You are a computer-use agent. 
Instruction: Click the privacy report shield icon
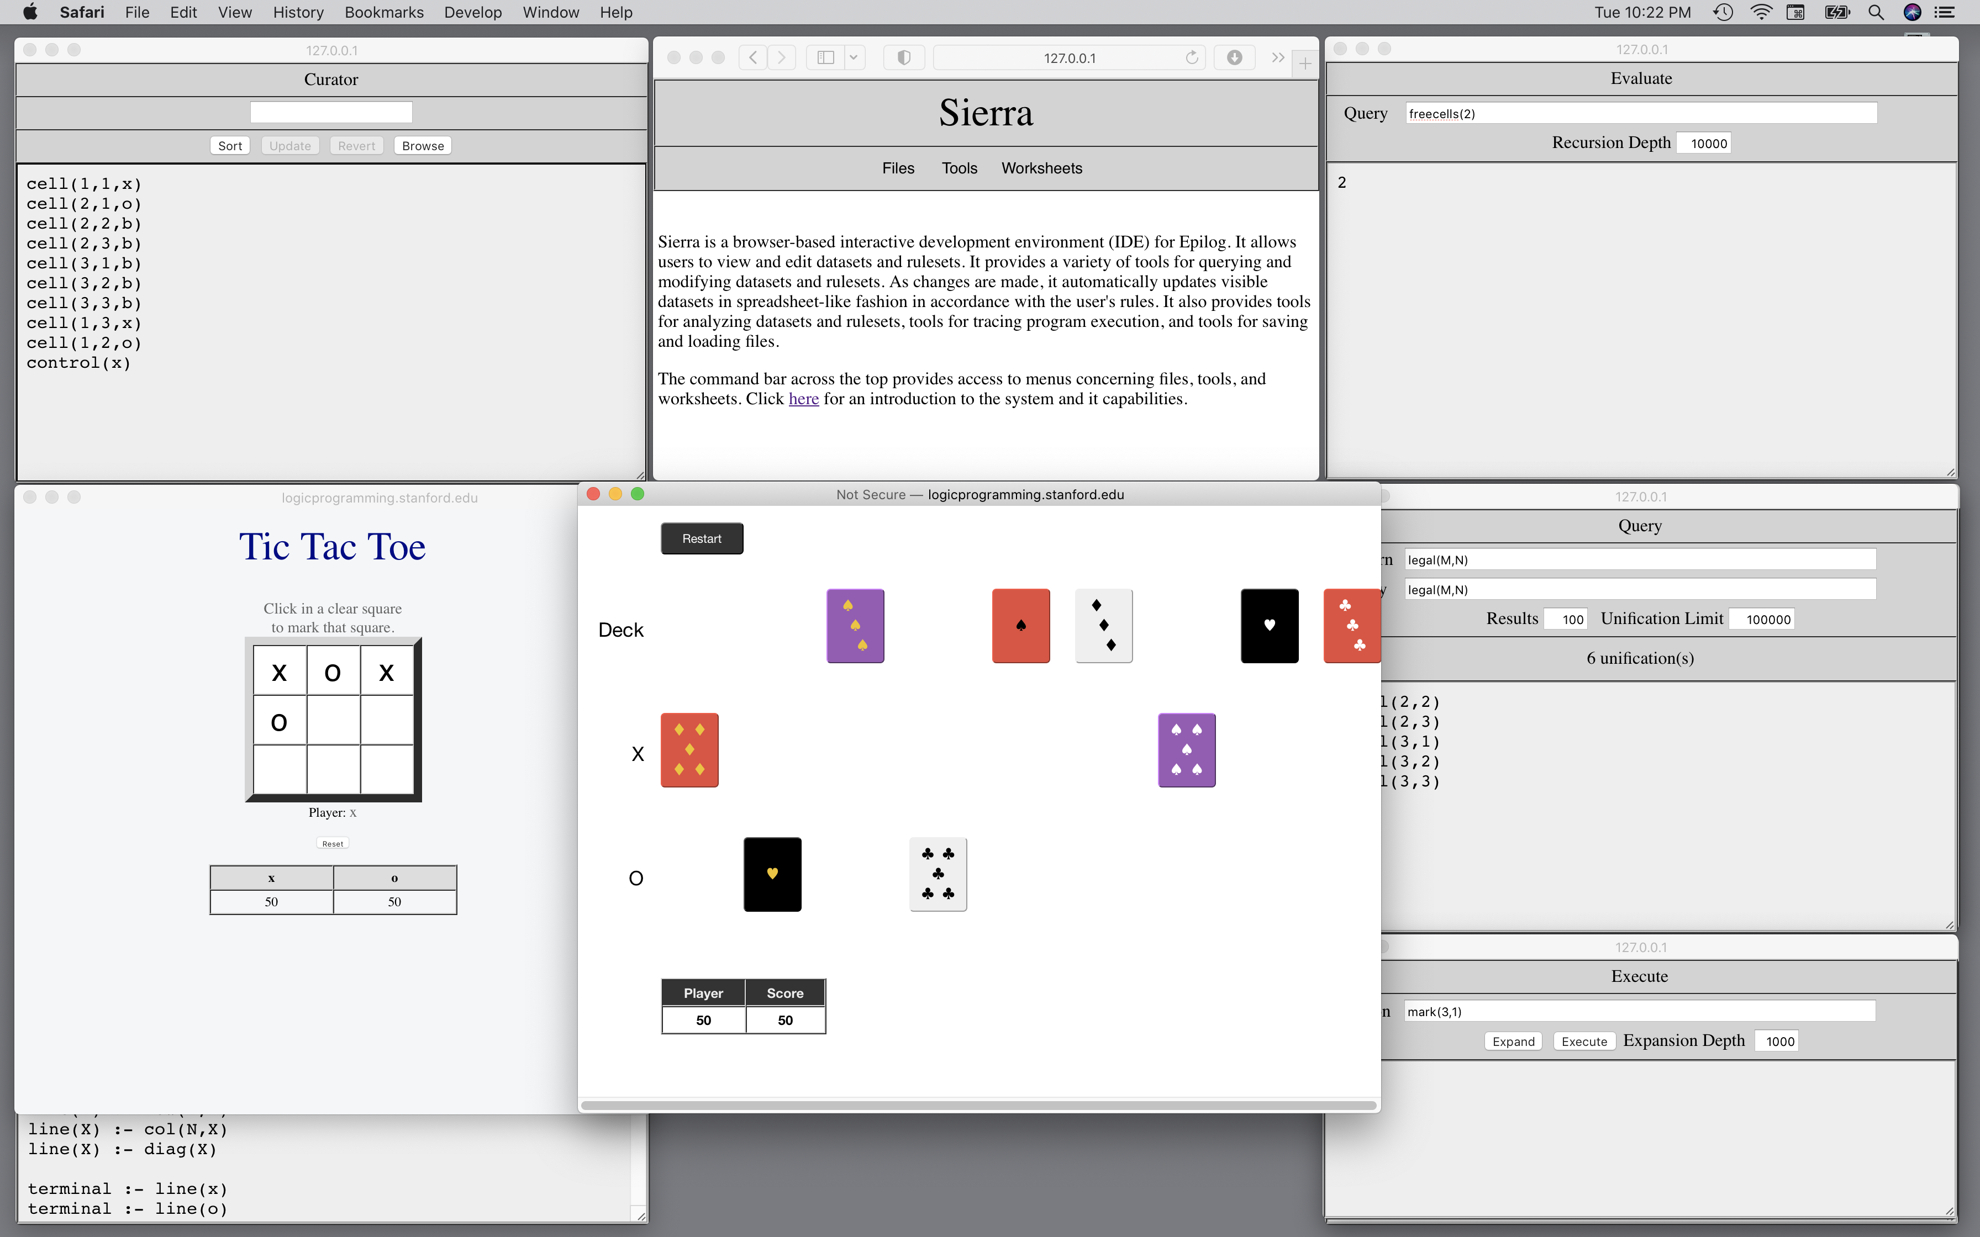point(903,57)
